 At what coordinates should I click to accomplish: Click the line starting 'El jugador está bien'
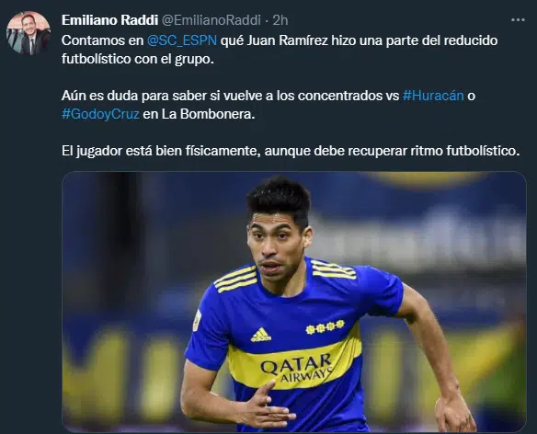pos(291,151)
